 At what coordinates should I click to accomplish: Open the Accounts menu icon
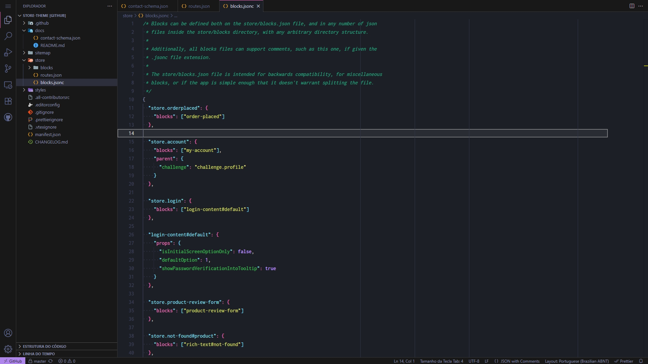(x=8, y=333)
